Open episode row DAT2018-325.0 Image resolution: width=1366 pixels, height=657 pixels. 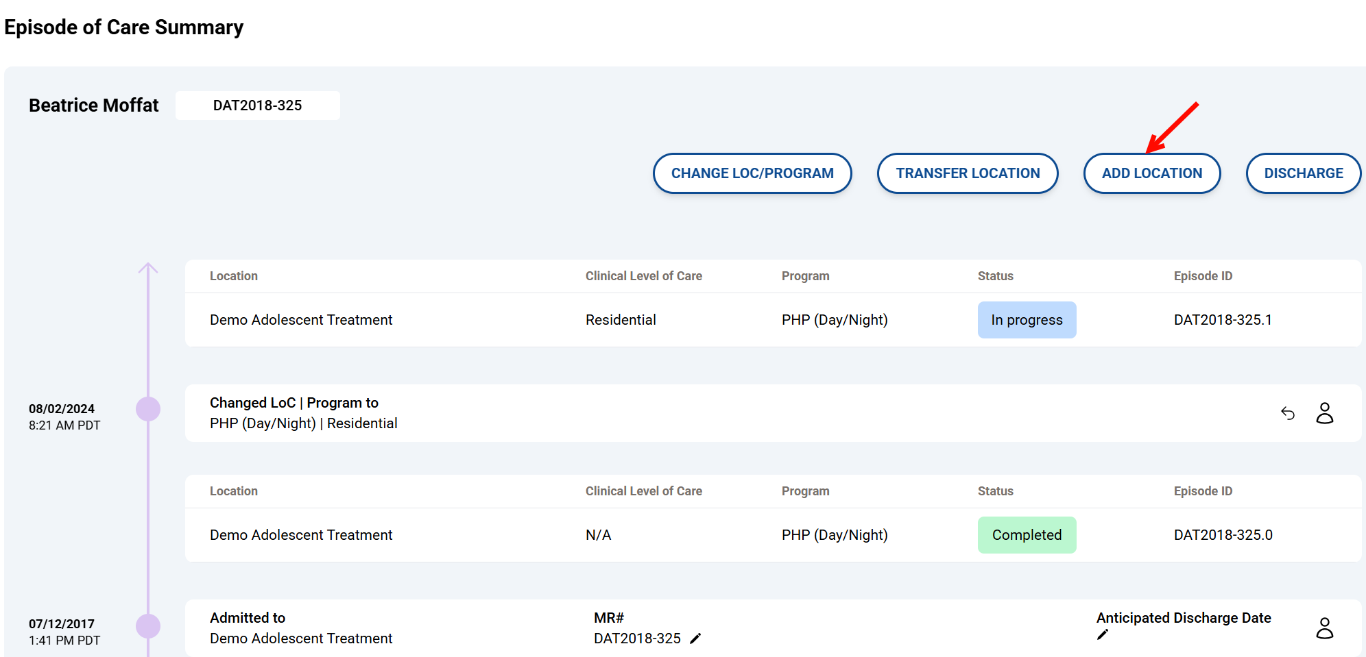pos(1223,535)
